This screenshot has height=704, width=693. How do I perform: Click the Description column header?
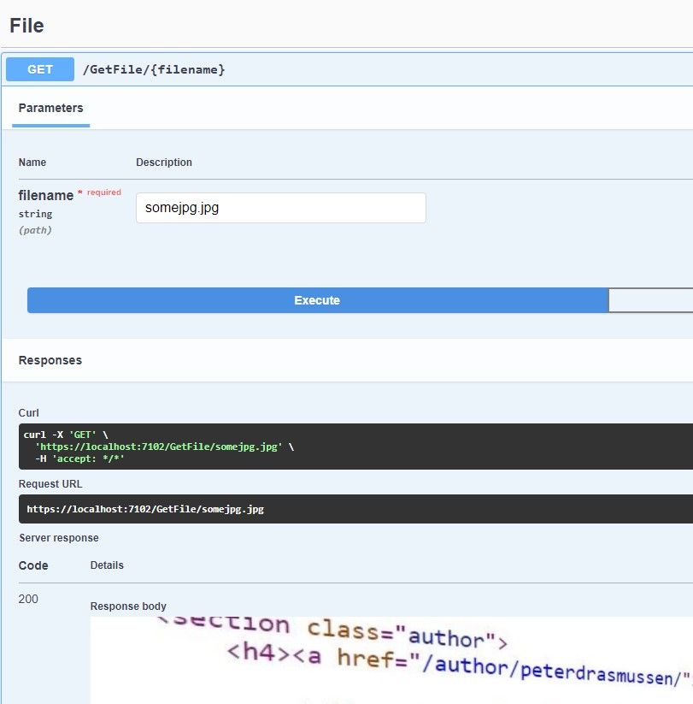click(x=163, y=163)
